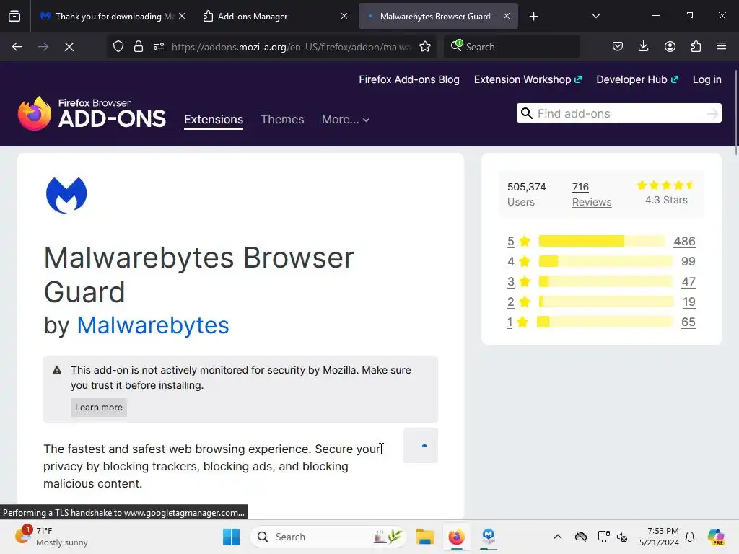Open taskbar clock showing 7:53 PM
The height and width of the screenshot is (554, 739).
pyautogui.click(x=659, y=537)
